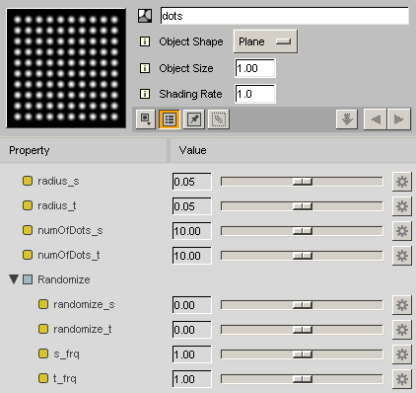Click the t_frq slider handle
Screen dimensions: 416x393
pos(303,379)
